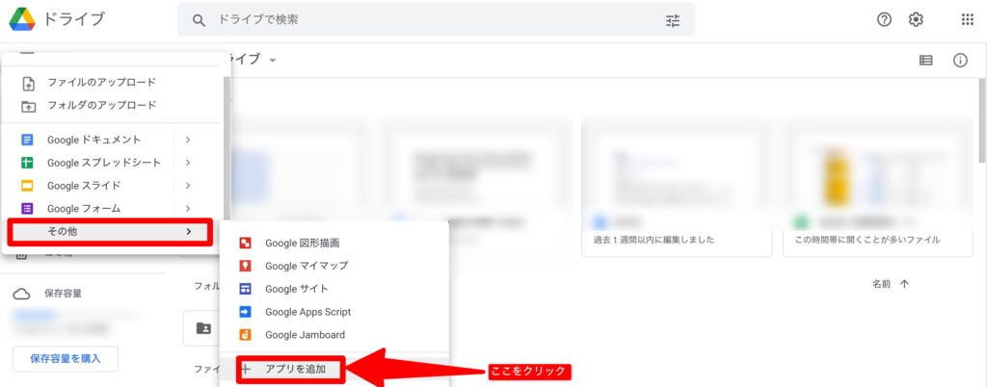Expand Google ドキュメント submenu arrow
This screenshot has height=387, width=987.
tap(188, 140)
